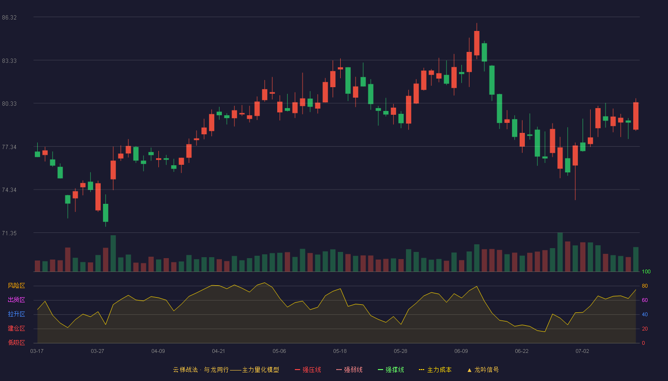This screenshot has height=381, width=668.
Task: Click the 86.32 price axis label
Action: click(9, 18)
